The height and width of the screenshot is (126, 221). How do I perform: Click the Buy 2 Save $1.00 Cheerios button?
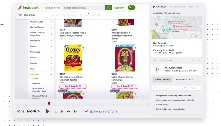(x=73, y=86)
